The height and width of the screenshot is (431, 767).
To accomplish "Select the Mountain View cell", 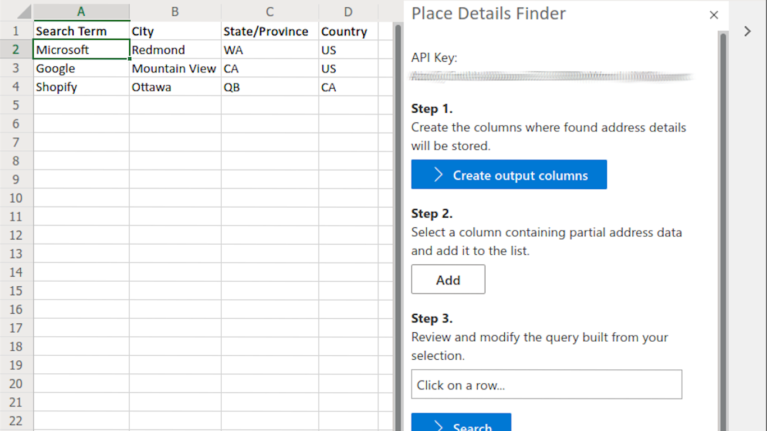I will (175, 68).
